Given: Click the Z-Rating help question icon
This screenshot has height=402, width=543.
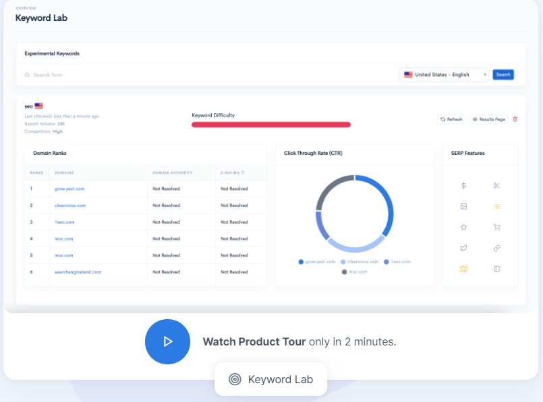Looking at the screenshot, I should (243, 172).
